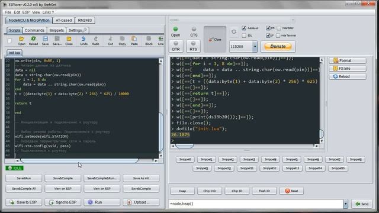Click the Save&Compile&Run... button
The height and width of the screenshot is (213, 379).
pyautogui.click(x=102, y=178)
